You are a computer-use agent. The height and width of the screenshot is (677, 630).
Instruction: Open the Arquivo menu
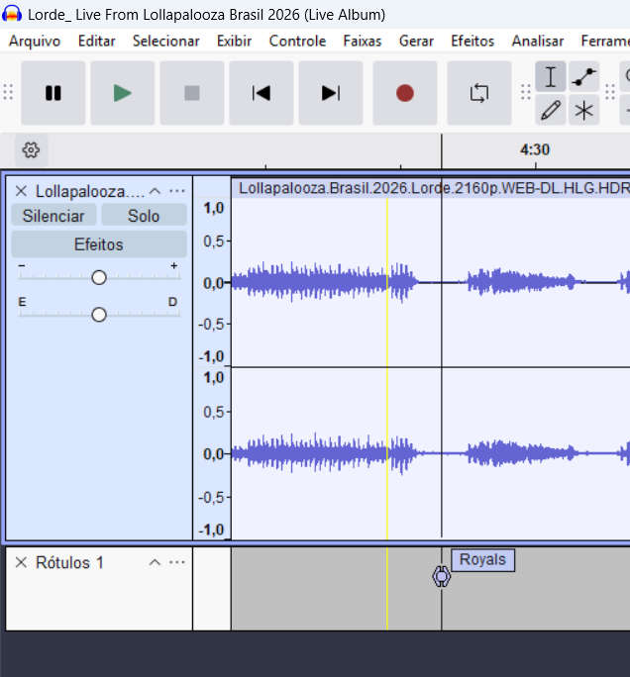[x=35, y=41]
